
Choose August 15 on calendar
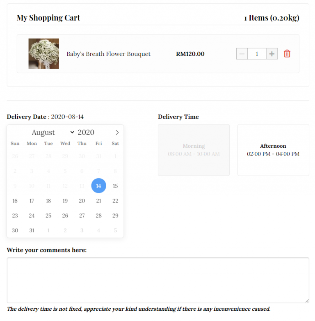(115, 186)
